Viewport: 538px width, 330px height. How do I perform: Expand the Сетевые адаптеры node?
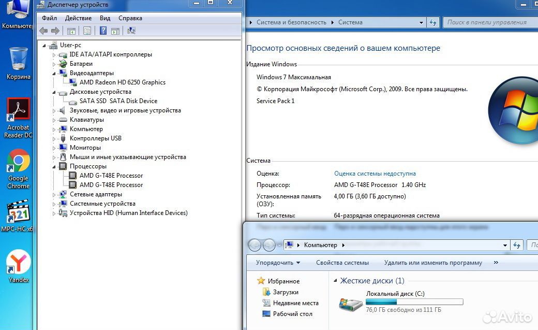coord(54,195)
